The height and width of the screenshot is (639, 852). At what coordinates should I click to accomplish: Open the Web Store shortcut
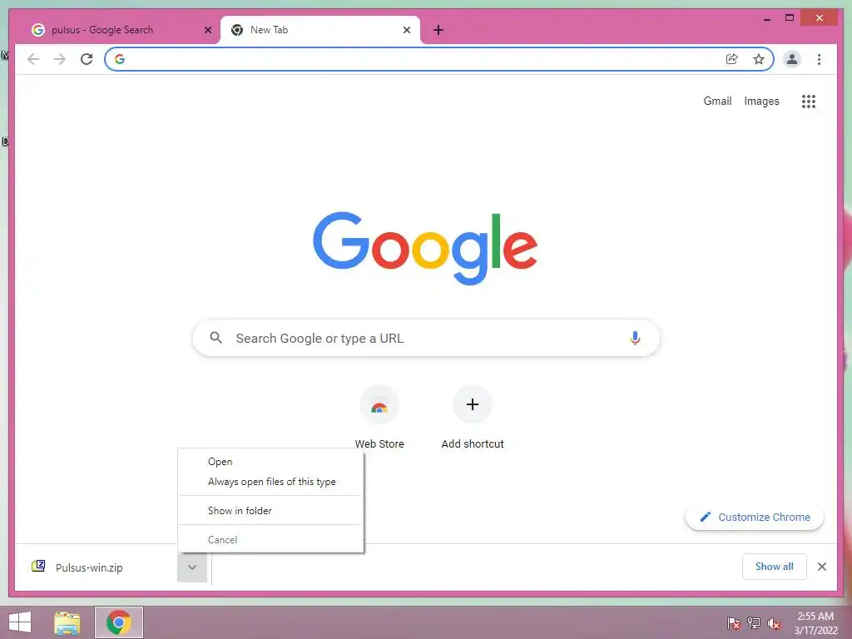[379, 418]
